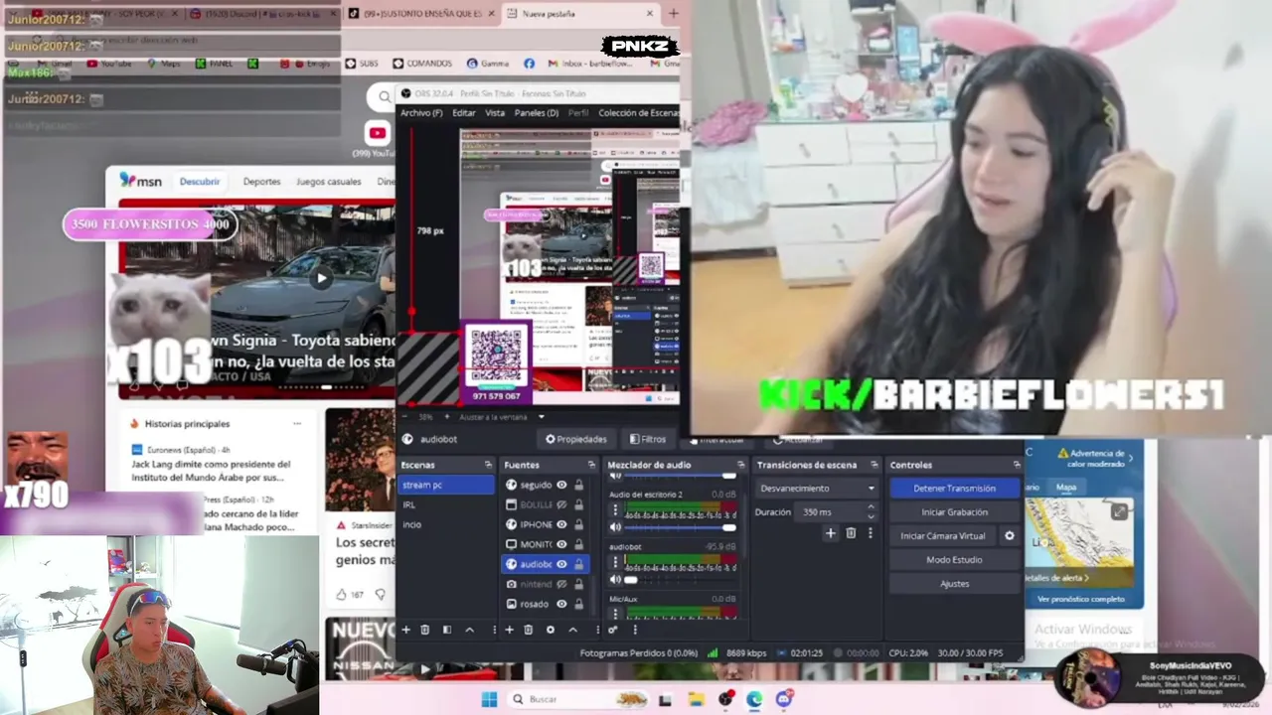This screenshot has width=1272, height=715.
Task: Adjust the Audio del escritorio 2 volume slider
Action: (x=683, y=527)
